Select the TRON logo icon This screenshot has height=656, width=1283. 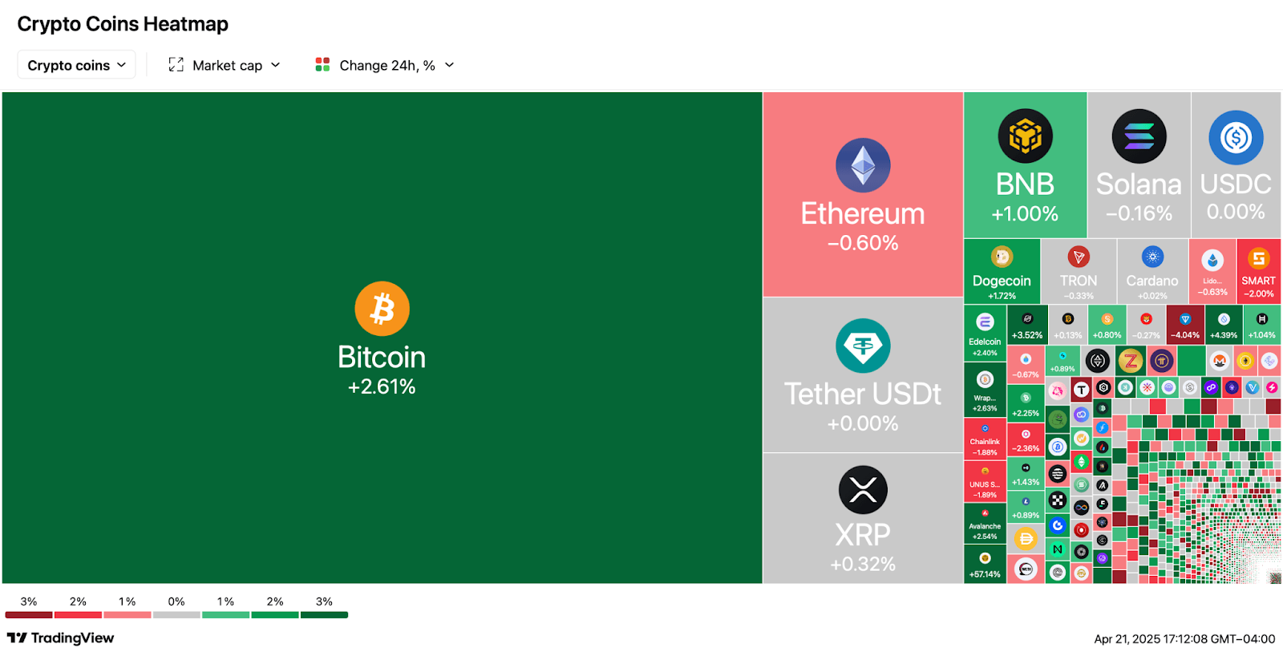(1079, 257)
